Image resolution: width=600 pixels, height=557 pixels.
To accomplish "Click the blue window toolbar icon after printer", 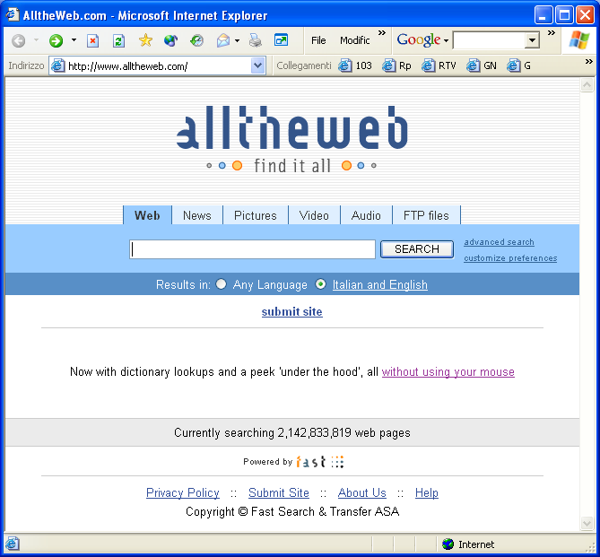I will click(x=281, y=39).
